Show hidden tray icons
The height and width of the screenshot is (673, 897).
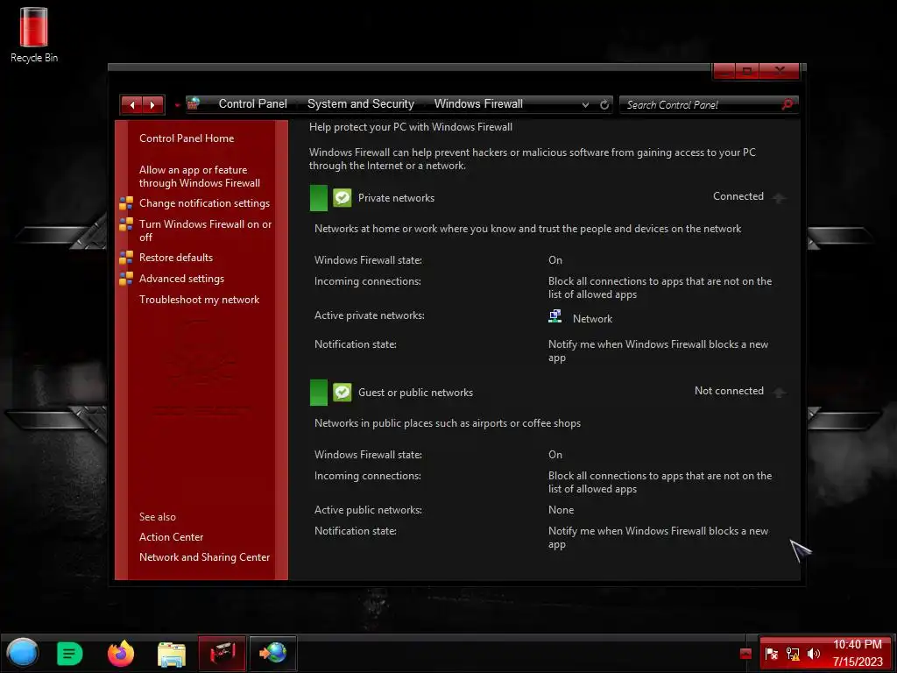click(745, 654)
